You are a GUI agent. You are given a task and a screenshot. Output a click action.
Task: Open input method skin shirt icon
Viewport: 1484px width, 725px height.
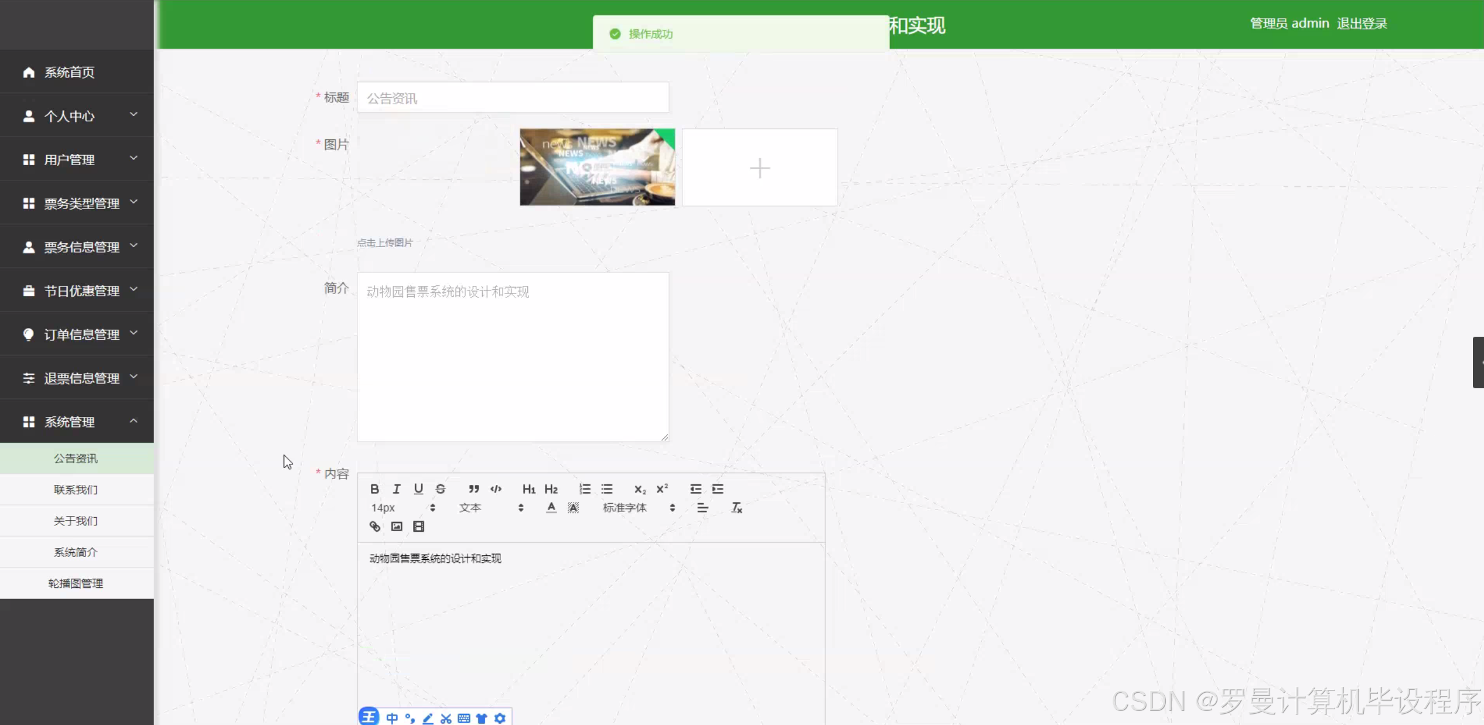pyautogui.click(x=482, y=718)
